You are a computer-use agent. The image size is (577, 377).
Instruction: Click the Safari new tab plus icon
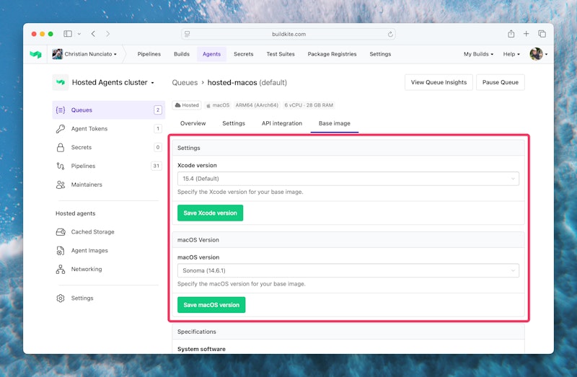pos(527,34)
